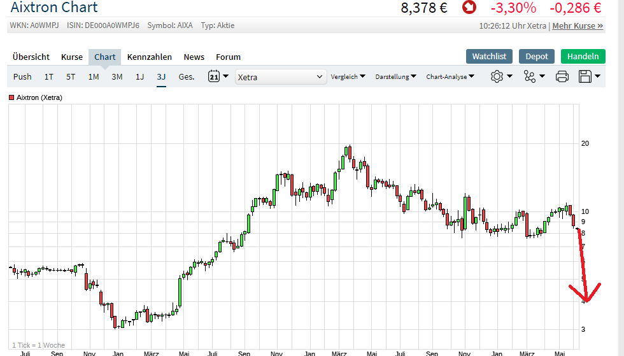Click the Aixtron (Xetra) legend color square
The image size is (624, 356).
(x=11, y=97)
